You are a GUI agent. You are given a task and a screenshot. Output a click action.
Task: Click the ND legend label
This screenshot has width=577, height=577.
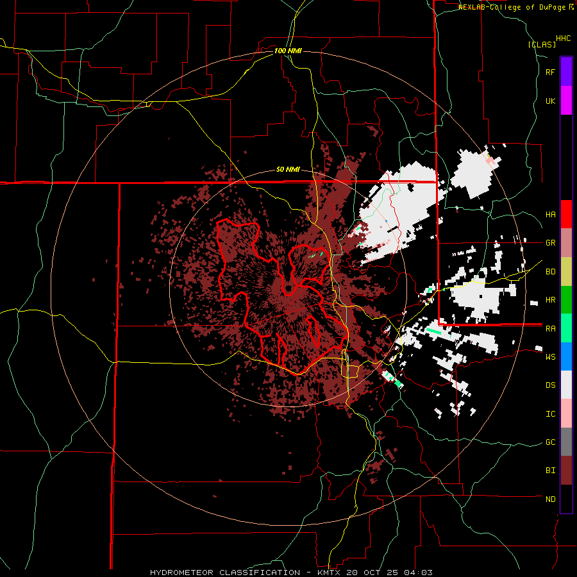550,499
